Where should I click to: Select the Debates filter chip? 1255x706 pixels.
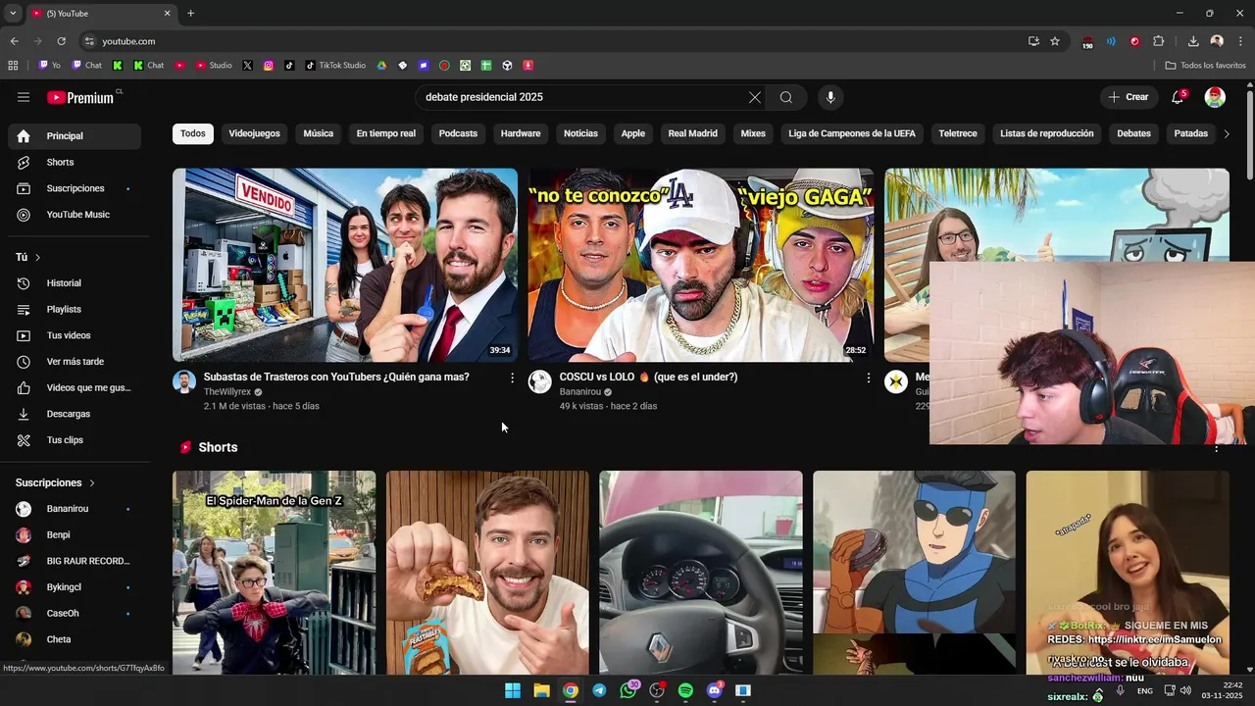(1133, 133)
